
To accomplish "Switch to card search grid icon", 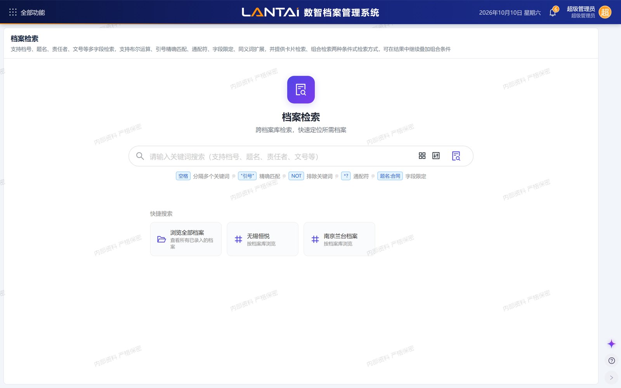I will [x=422, y=156].
